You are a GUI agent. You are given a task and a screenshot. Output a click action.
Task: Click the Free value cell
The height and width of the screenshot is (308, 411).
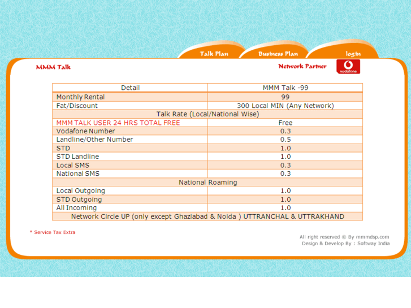[285, 123]
